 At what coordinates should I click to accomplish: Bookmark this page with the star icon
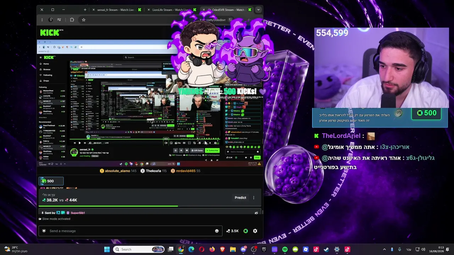tap(84, 20)
